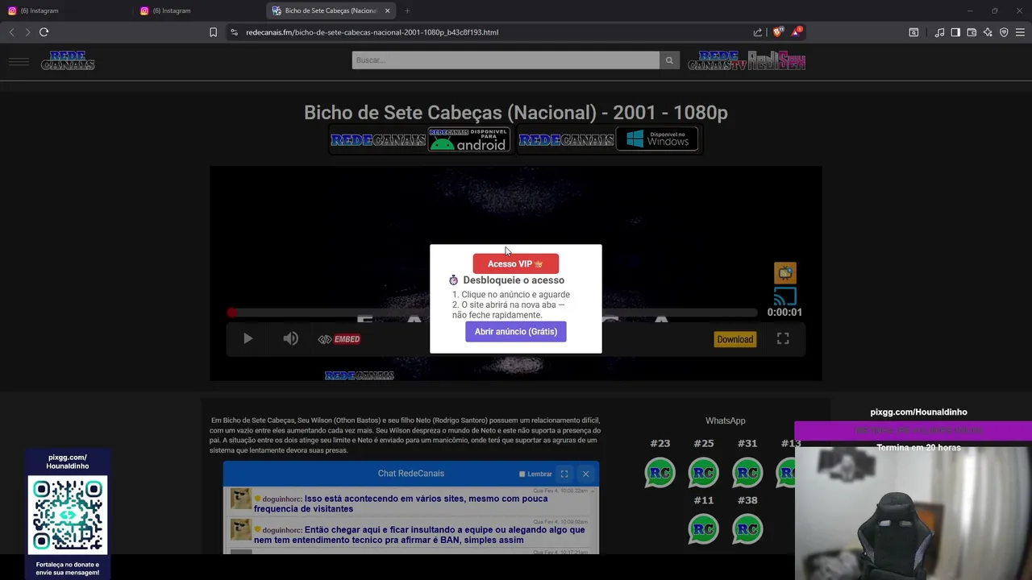The height and width of the screenshot is (580, 1032).
Task: Click the yellow Download button
Action: 735,339
